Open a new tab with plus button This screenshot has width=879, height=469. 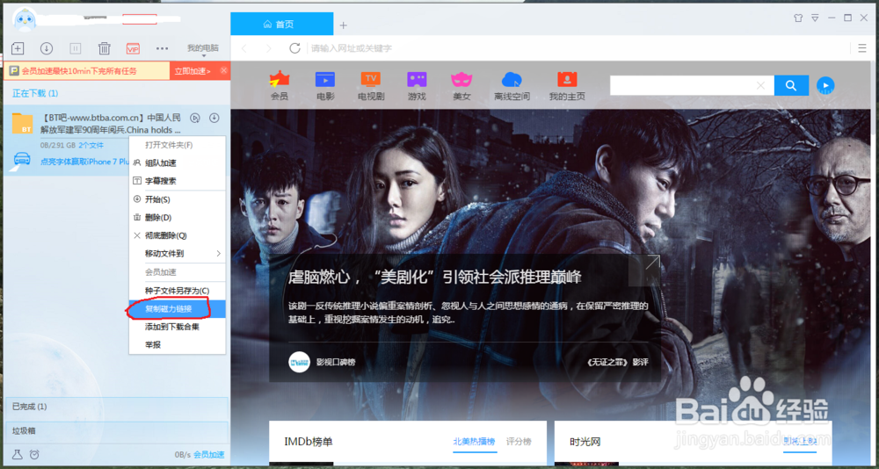(x=344, y=25)
